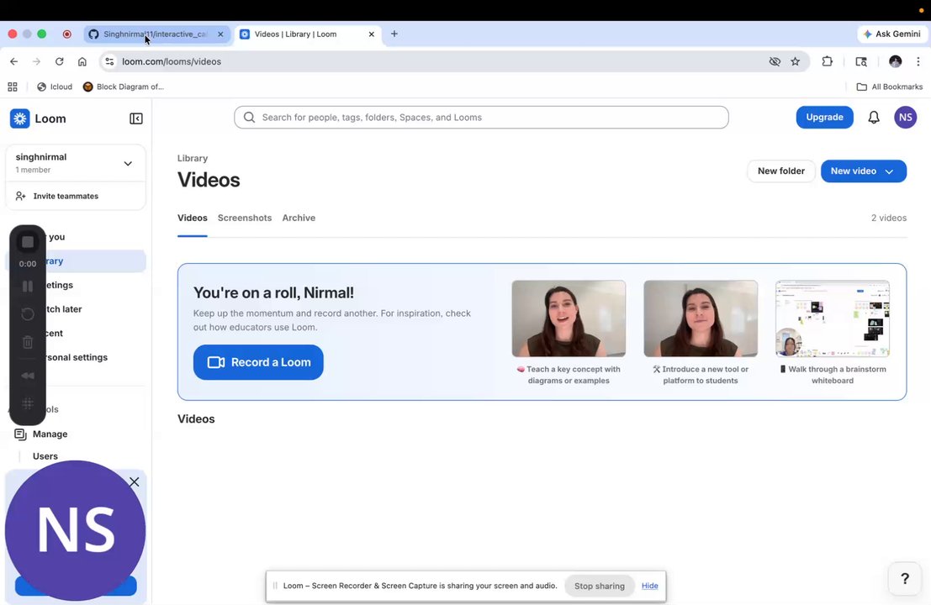Click the browser back arrow
The width and height of the screenshot is (931, 605).
(x=13, y=61)
